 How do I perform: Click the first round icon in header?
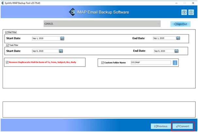(184, 12)
